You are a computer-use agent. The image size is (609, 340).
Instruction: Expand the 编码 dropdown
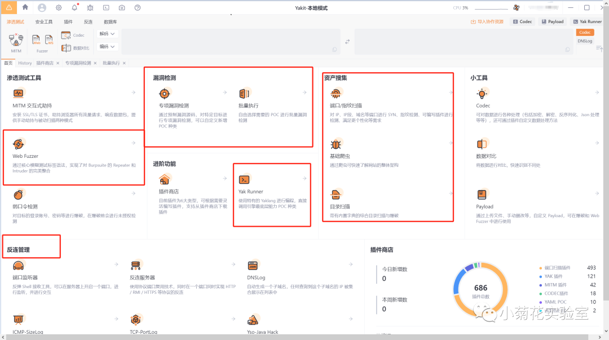(x=107, y=47)
